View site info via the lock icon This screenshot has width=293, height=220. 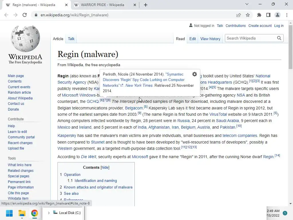click(x=36, y=15)
